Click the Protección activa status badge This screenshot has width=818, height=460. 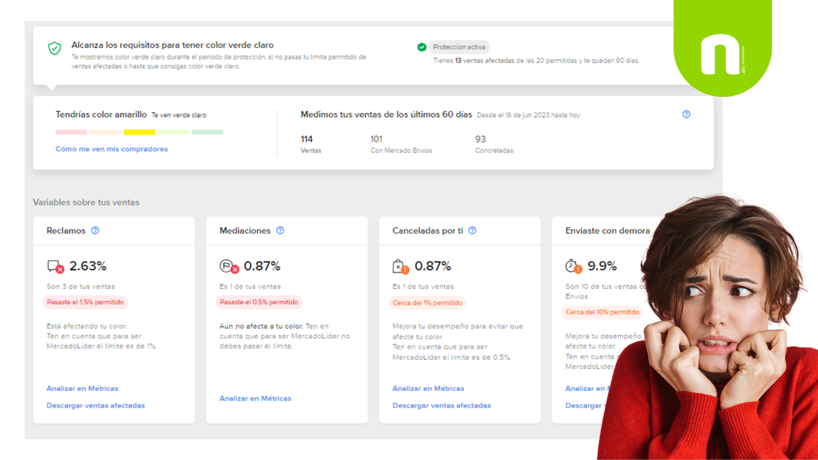[x=459, y=47]
